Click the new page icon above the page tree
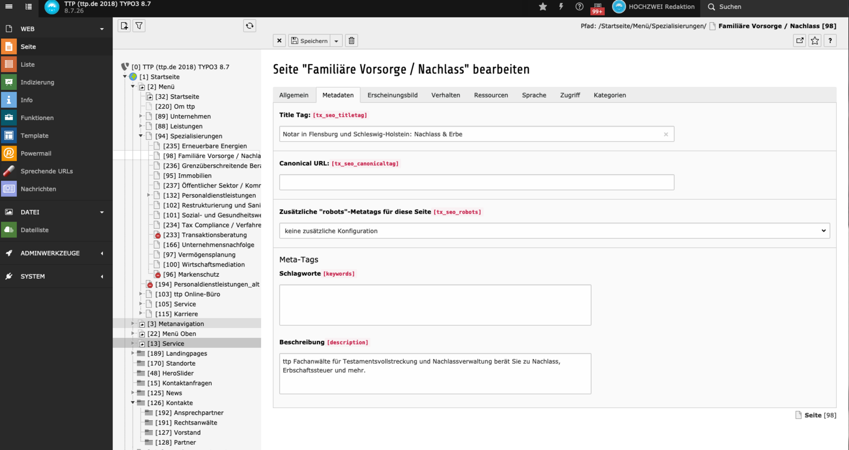849x450 pixels. click(x=124, y=25)
